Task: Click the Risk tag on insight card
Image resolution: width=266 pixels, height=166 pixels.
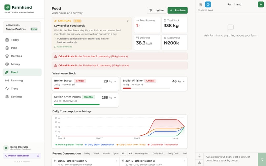Action: (x=77, y=21)
